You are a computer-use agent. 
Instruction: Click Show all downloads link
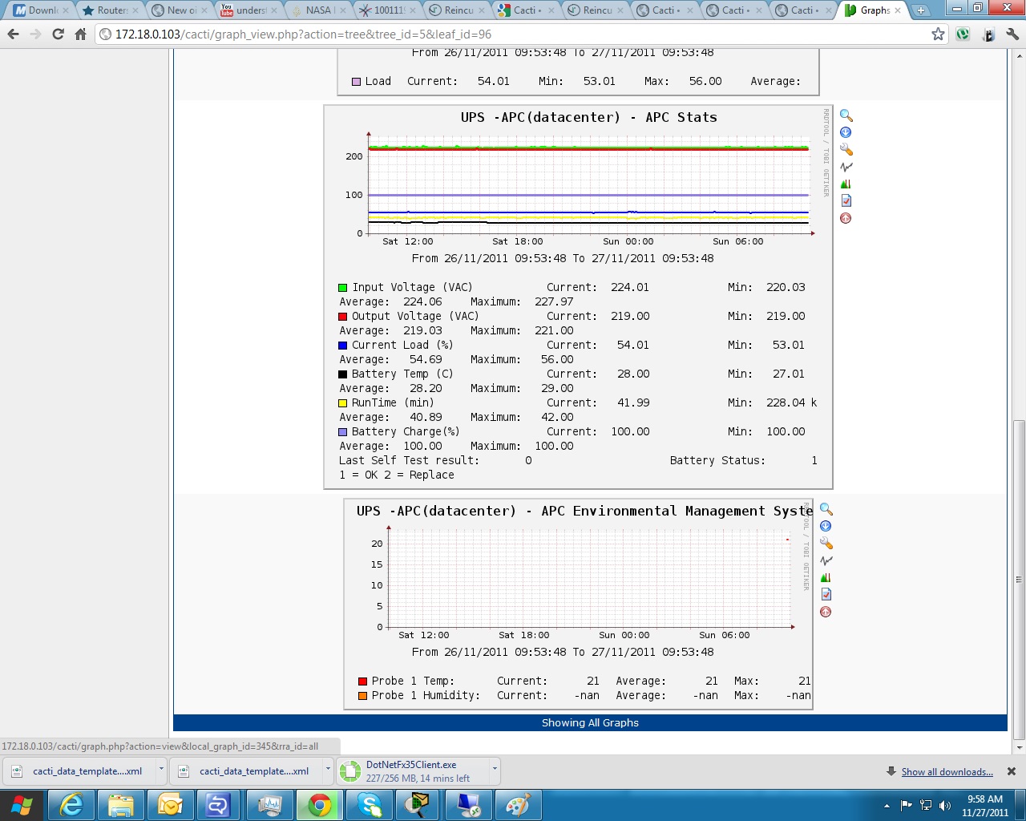click(x=947, y=771)
